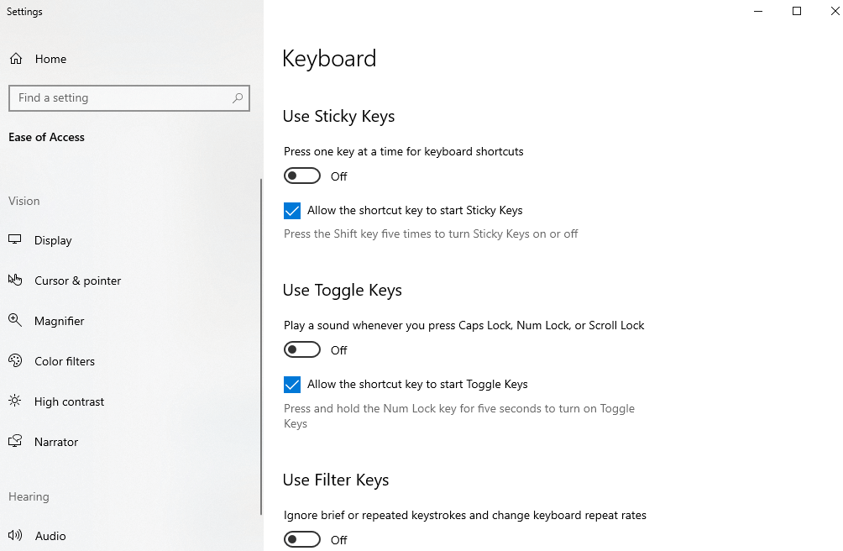Click the High contrast icon
Viewport: 843px width, 551px height.
pyautogui.click(x=15, y=401)
